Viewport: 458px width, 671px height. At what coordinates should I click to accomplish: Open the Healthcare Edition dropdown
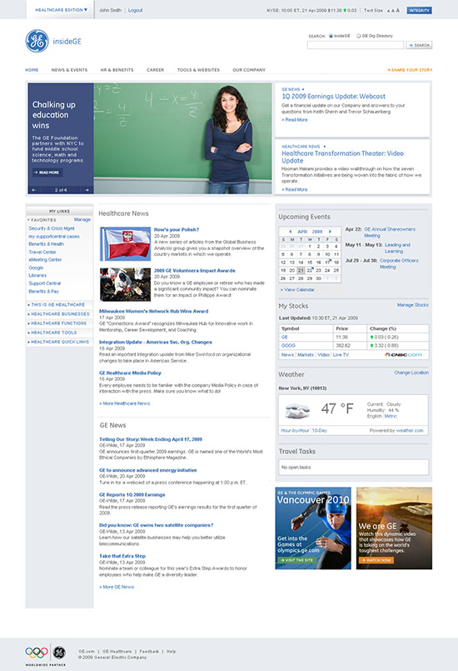61,10
